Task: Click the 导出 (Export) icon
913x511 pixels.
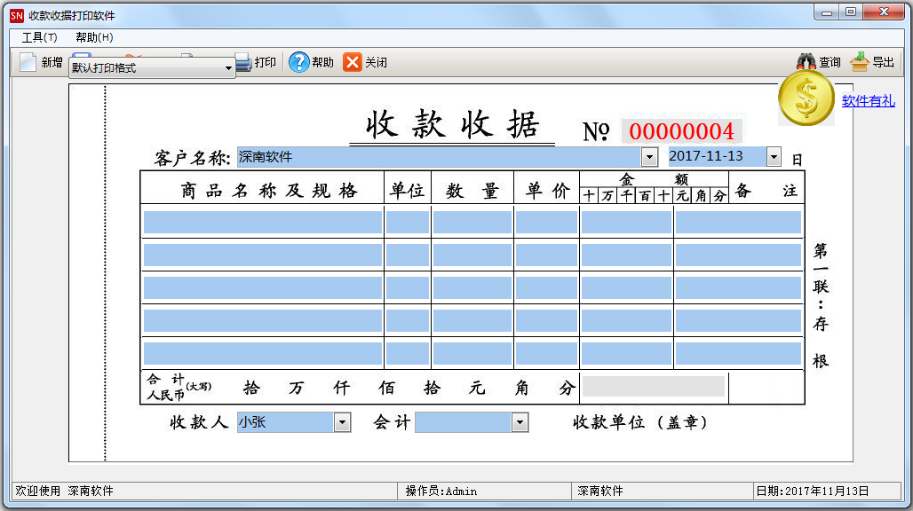Action: coord(859,62)
